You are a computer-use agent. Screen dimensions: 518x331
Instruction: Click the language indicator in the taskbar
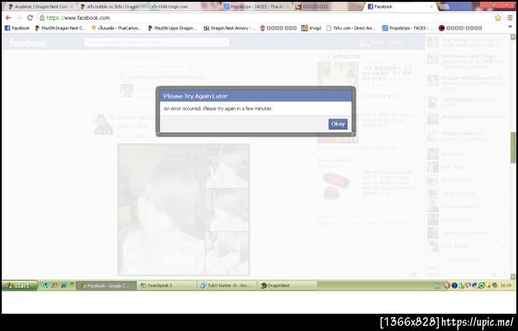(x=437, y=286)
